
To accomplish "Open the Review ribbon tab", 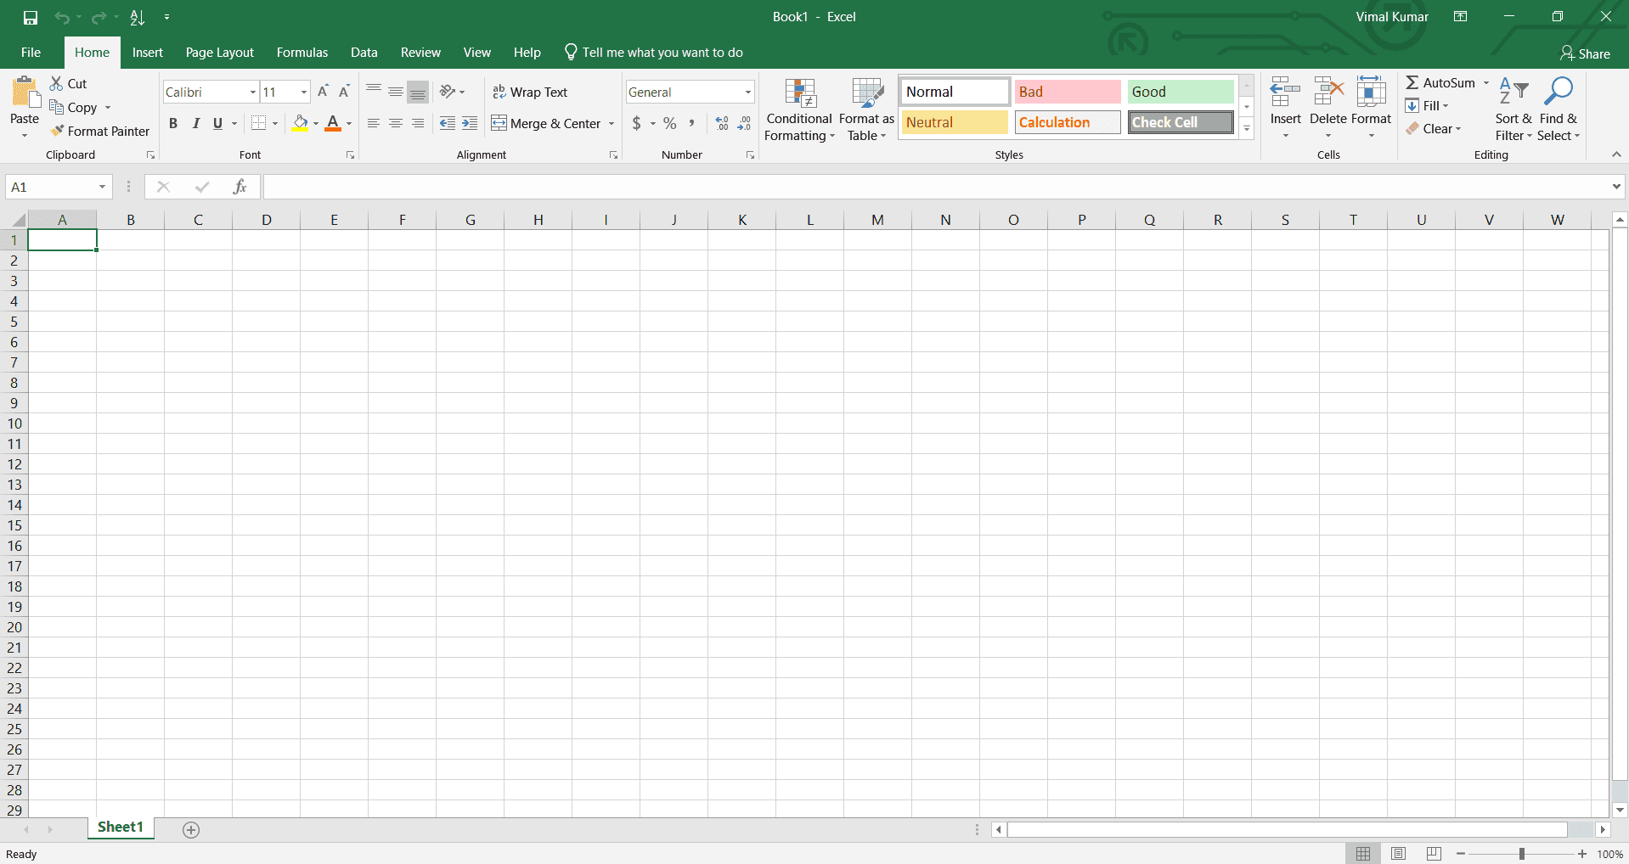I will [420, 52].
